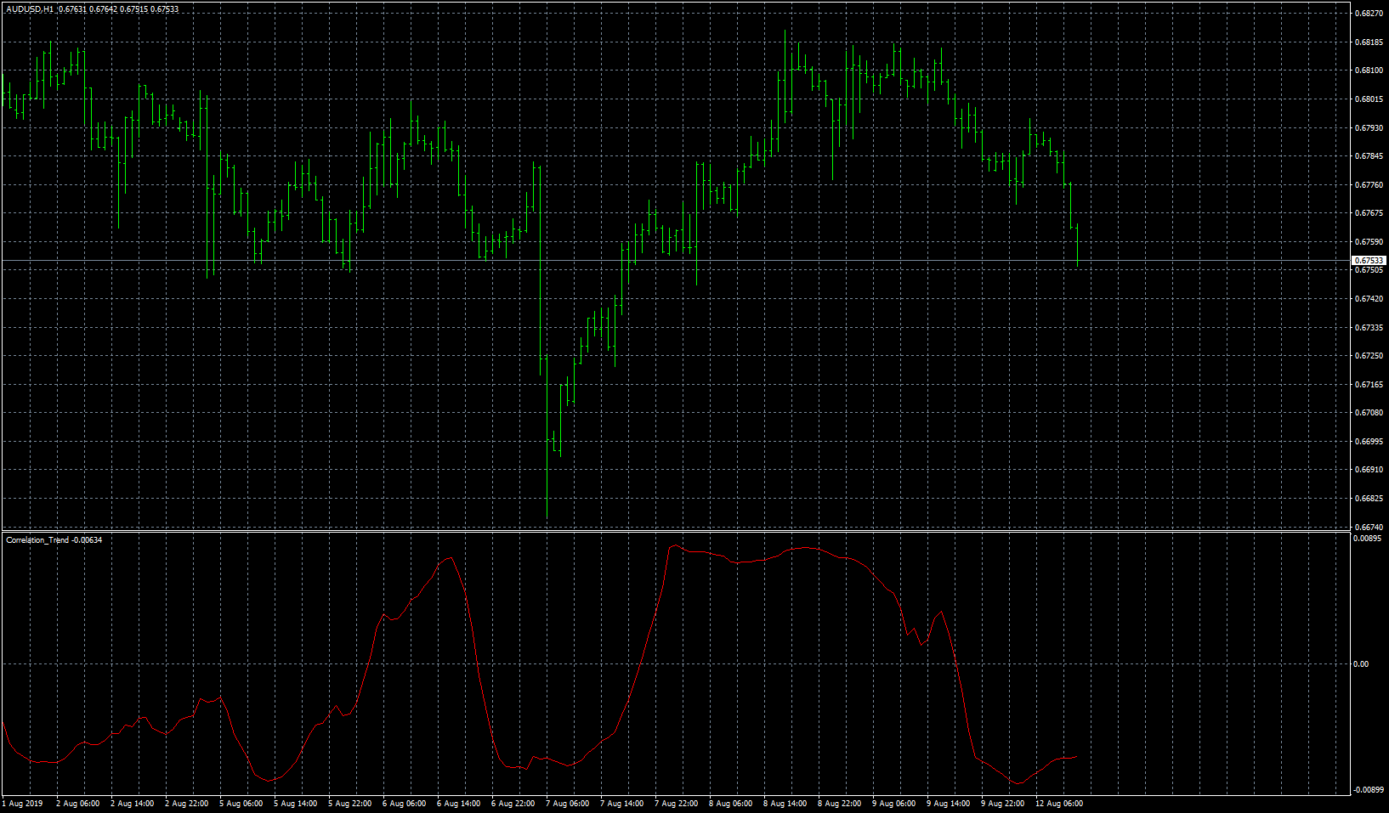Image resolution: width=1389 pixels, height=813 pixels.
Task: Click the 7 Aug 06:00 time label
Action: click(568, 804)
